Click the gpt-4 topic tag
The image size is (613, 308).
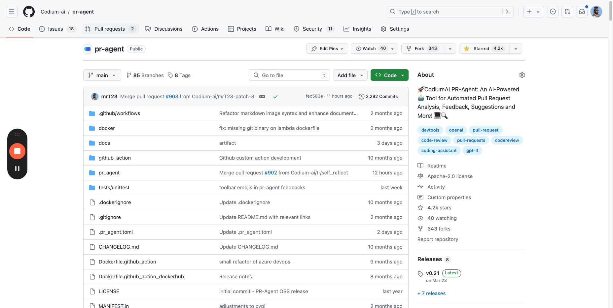click(x=472, y=150)
